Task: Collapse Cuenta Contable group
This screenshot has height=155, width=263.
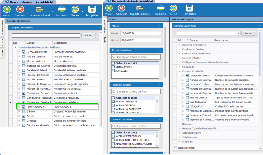Action: (179, 71)
